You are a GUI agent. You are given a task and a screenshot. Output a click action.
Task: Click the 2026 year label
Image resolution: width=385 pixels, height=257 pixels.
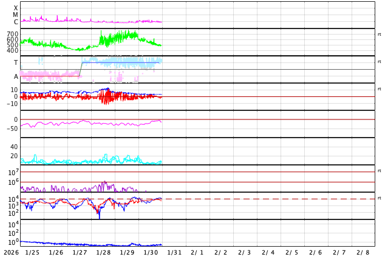(10, 252)
